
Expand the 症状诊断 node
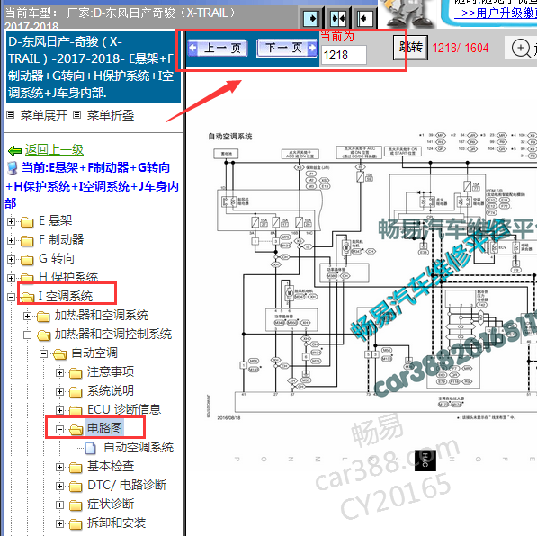(59, 505)
